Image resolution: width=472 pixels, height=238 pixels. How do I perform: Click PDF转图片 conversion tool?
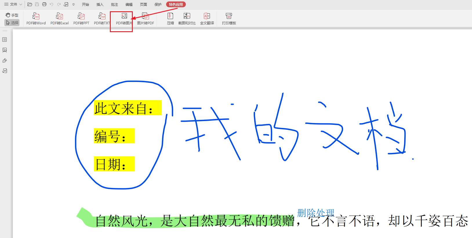click(124, 19)
